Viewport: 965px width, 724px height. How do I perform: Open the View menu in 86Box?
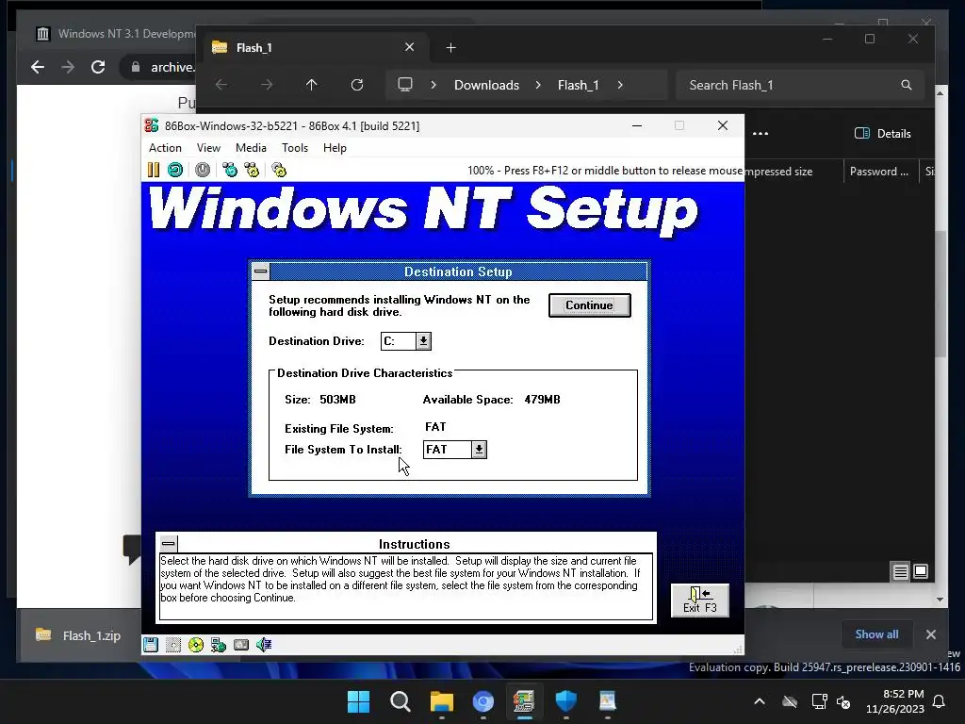[x=208, y=148]
